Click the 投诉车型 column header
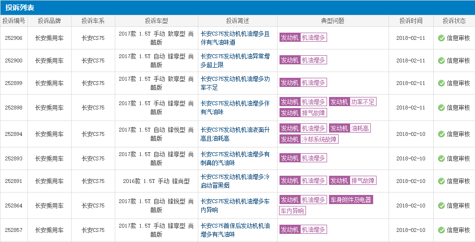This screenshot has height=242, width=475. pyautogui.click(x=156, y=21)
